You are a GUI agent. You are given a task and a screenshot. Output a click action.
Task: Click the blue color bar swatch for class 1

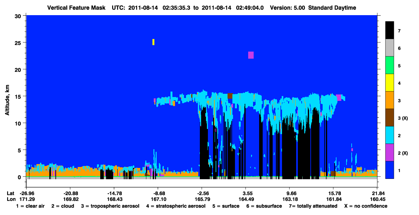click(x=390, y=170)
